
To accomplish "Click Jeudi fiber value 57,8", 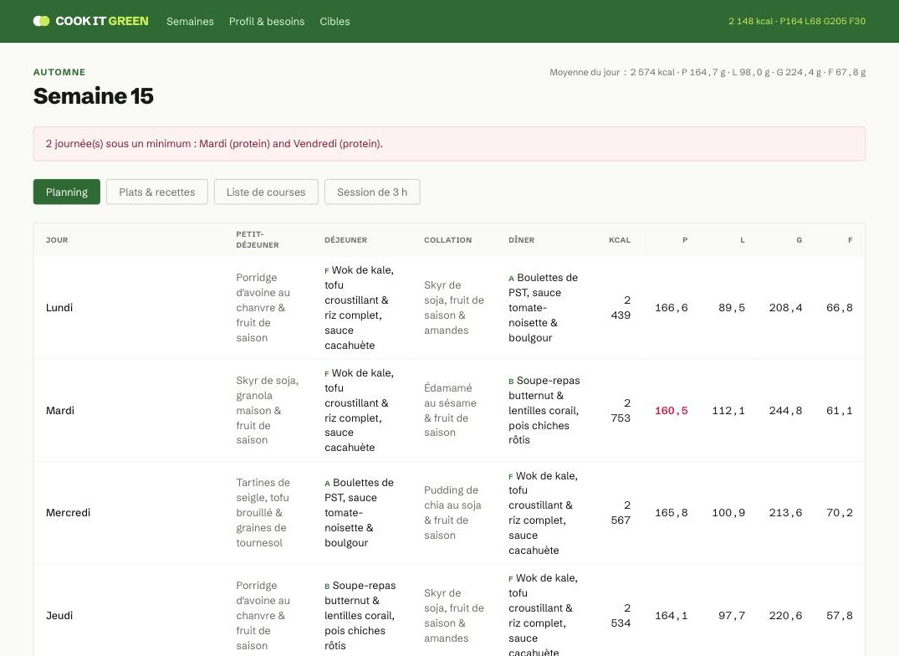I will point(840,615).
